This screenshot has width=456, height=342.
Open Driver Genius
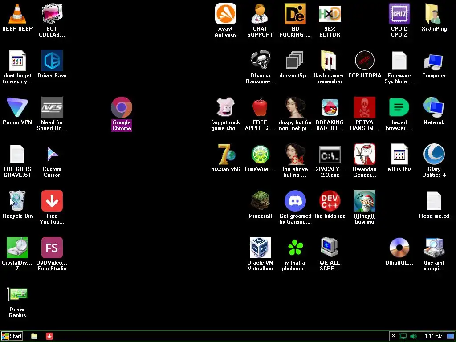click(17, 294)
